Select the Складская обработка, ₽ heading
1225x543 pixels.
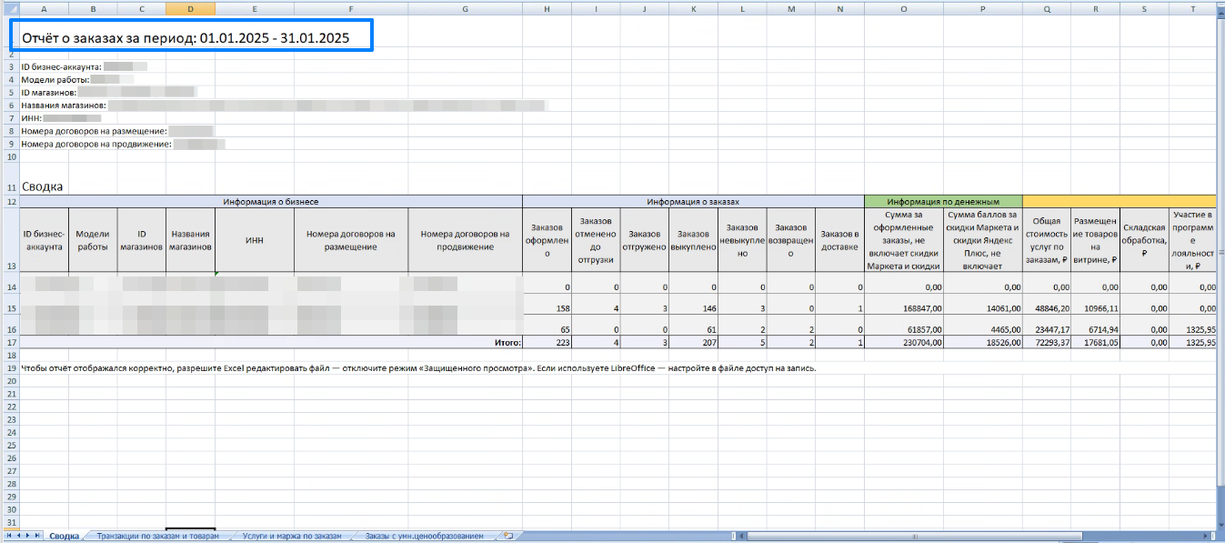[1144, 239]
